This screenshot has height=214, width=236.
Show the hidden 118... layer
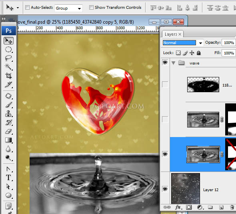point(165,85)
